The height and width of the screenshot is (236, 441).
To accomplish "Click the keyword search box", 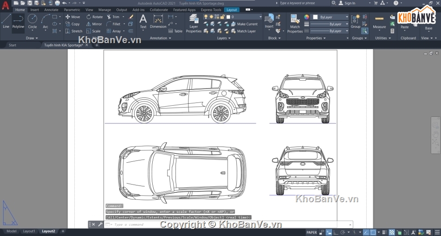I will point(305,3).
